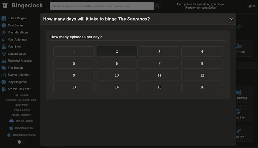
Task: Click the Future Binges calendar icon
Action: [4, 18]
